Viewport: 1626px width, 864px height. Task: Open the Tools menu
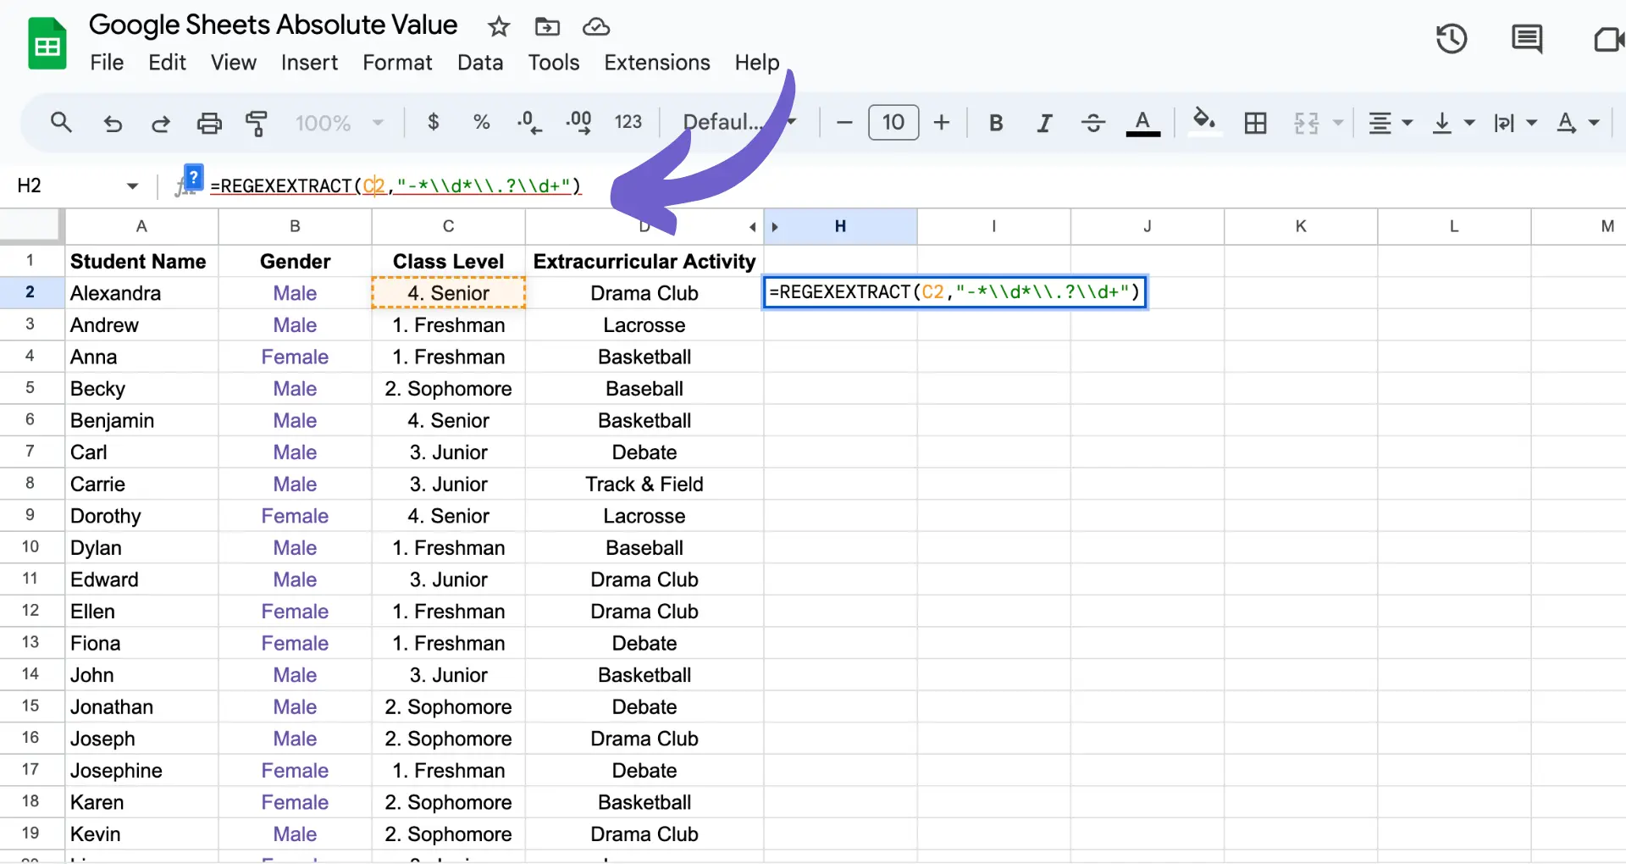point(554,63)
